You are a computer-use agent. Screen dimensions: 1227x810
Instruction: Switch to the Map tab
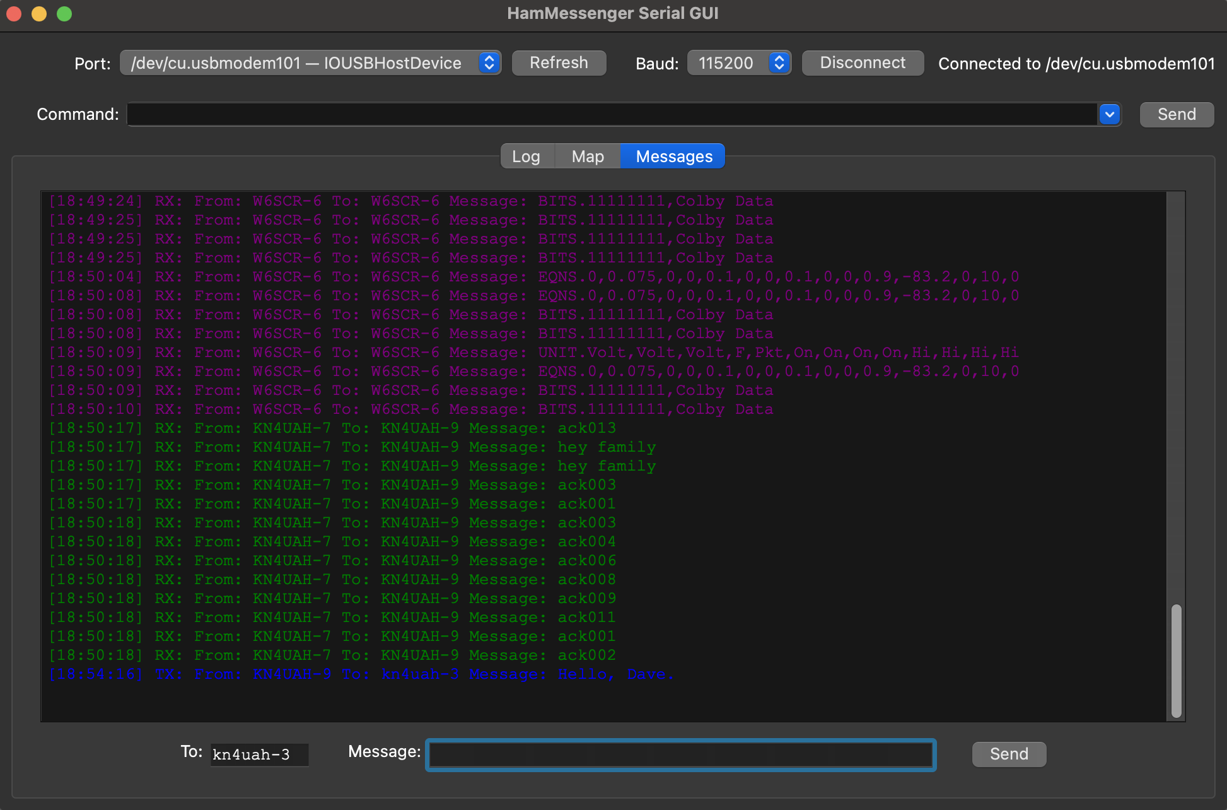click(x=588, y=156)
